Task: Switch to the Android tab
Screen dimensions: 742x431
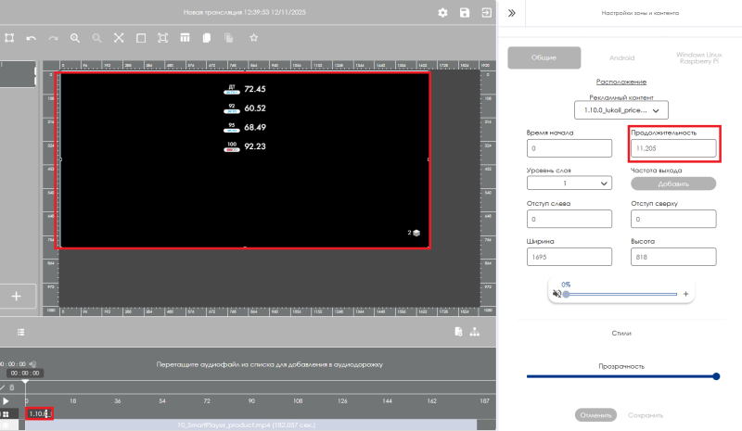Action: tap(621, 57)
